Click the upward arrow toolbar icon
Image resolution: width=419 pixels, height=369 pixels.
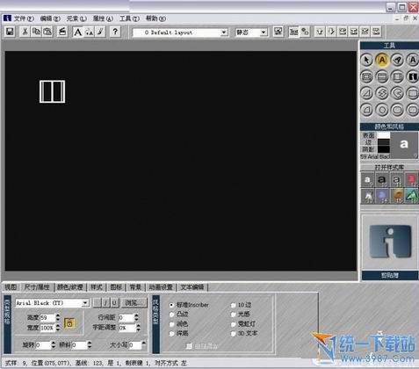(x=320, y=32)
